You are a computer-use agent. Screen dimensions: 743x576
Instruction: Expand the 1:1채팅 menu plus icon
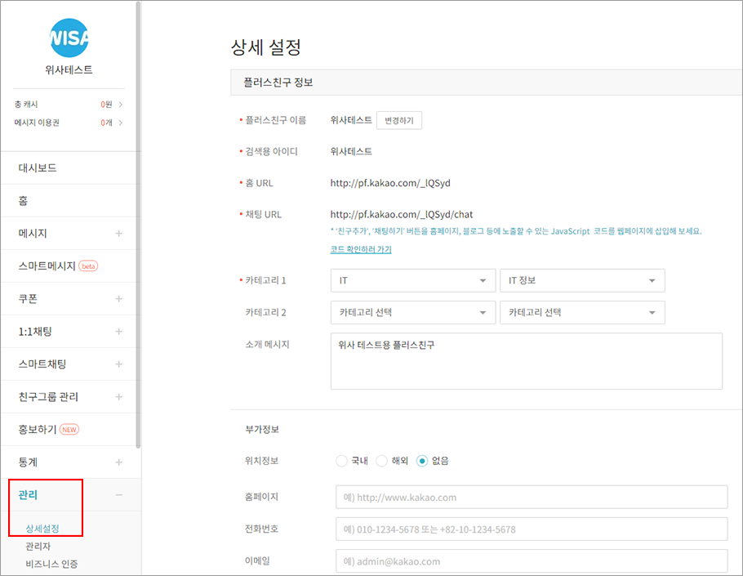pyautogui.click(x=118, y=332)
